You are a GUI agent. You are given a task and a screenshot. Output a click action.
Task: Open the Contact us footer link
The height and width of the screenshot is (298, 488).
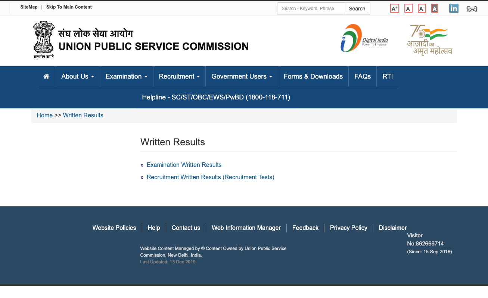point(186,228)
